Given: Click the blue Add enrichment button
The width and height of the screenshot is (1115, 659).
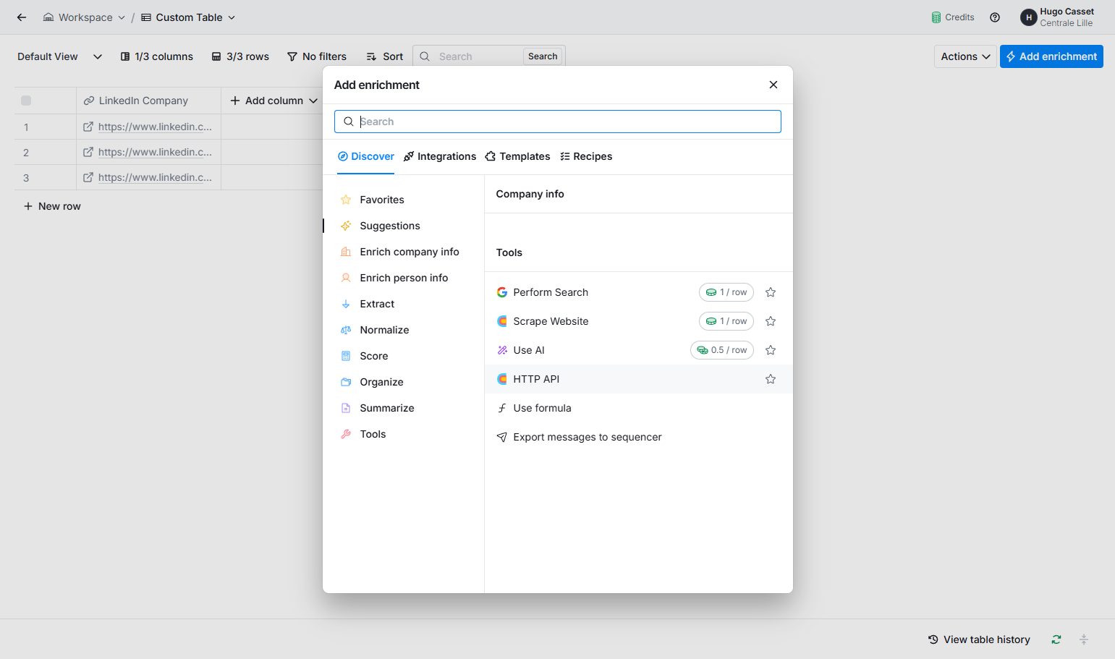Looking at the screenshot, I should click(x=1051, y=56).
